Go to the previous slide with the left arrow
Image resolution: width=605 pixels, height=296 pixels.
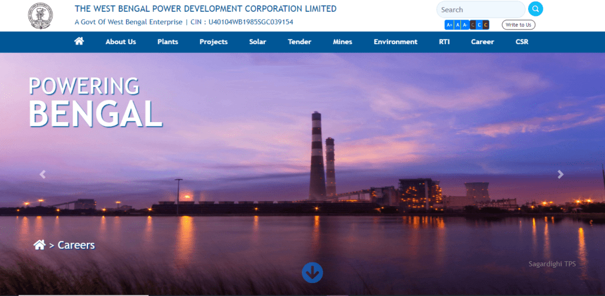pyautogui.click(x=43, y=175)
